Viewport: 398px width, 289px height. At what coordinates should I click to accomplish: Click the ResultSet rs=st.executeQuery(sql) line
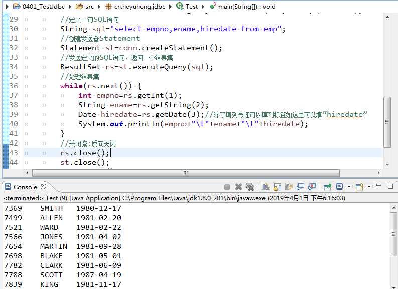[137, 67]
